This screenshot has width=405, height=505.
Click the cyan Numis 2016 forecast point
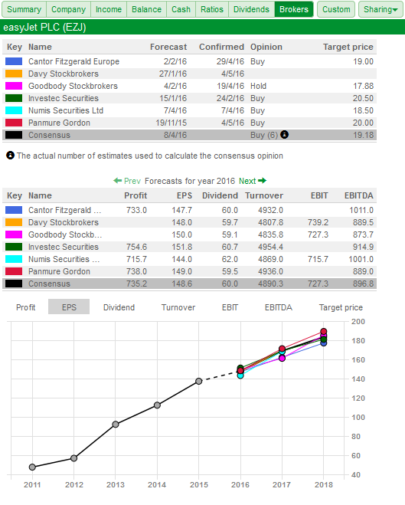pyautogui.click(x=240, y=375)
